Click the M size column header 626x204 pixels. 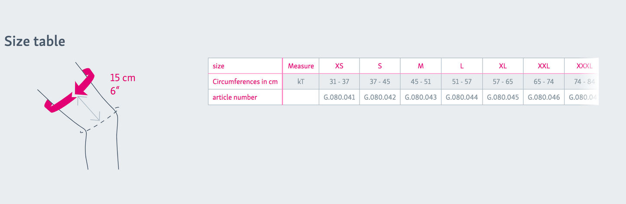point(421,66)
